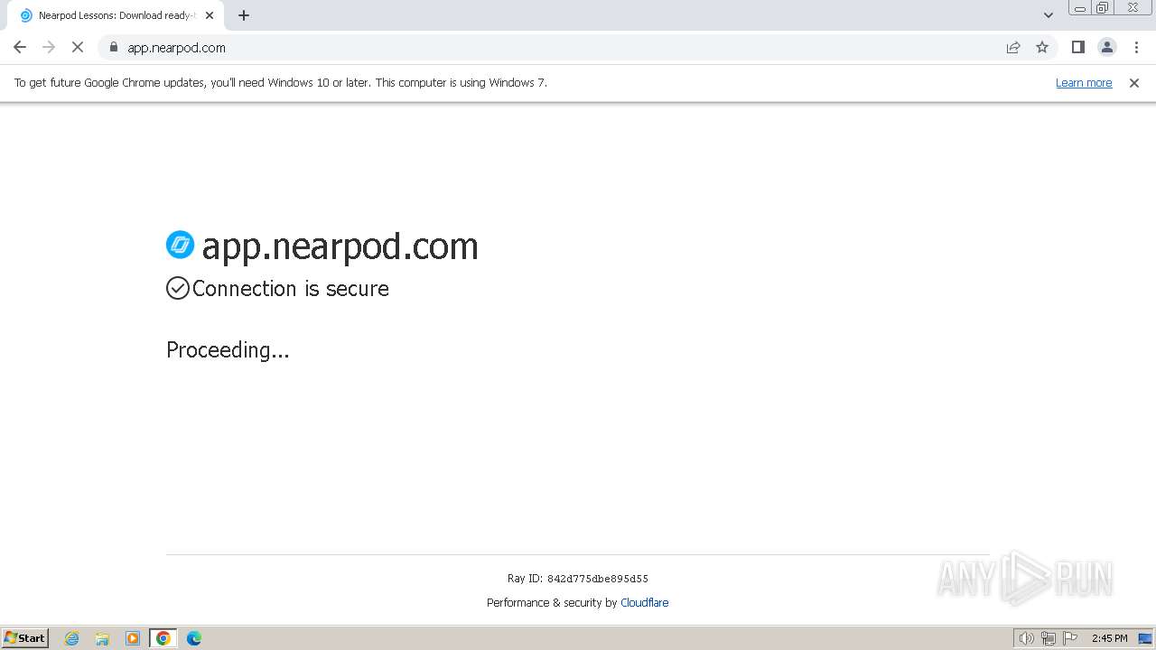This screenshot has width=1156, height=650.
Task: Click Connection is secure check icon
Action: [x=178, y=288]
